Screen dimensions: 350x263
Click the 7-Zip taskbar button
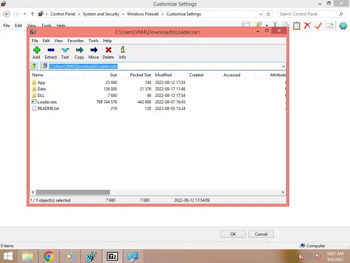pyautogui.click(x=112, y=256)
